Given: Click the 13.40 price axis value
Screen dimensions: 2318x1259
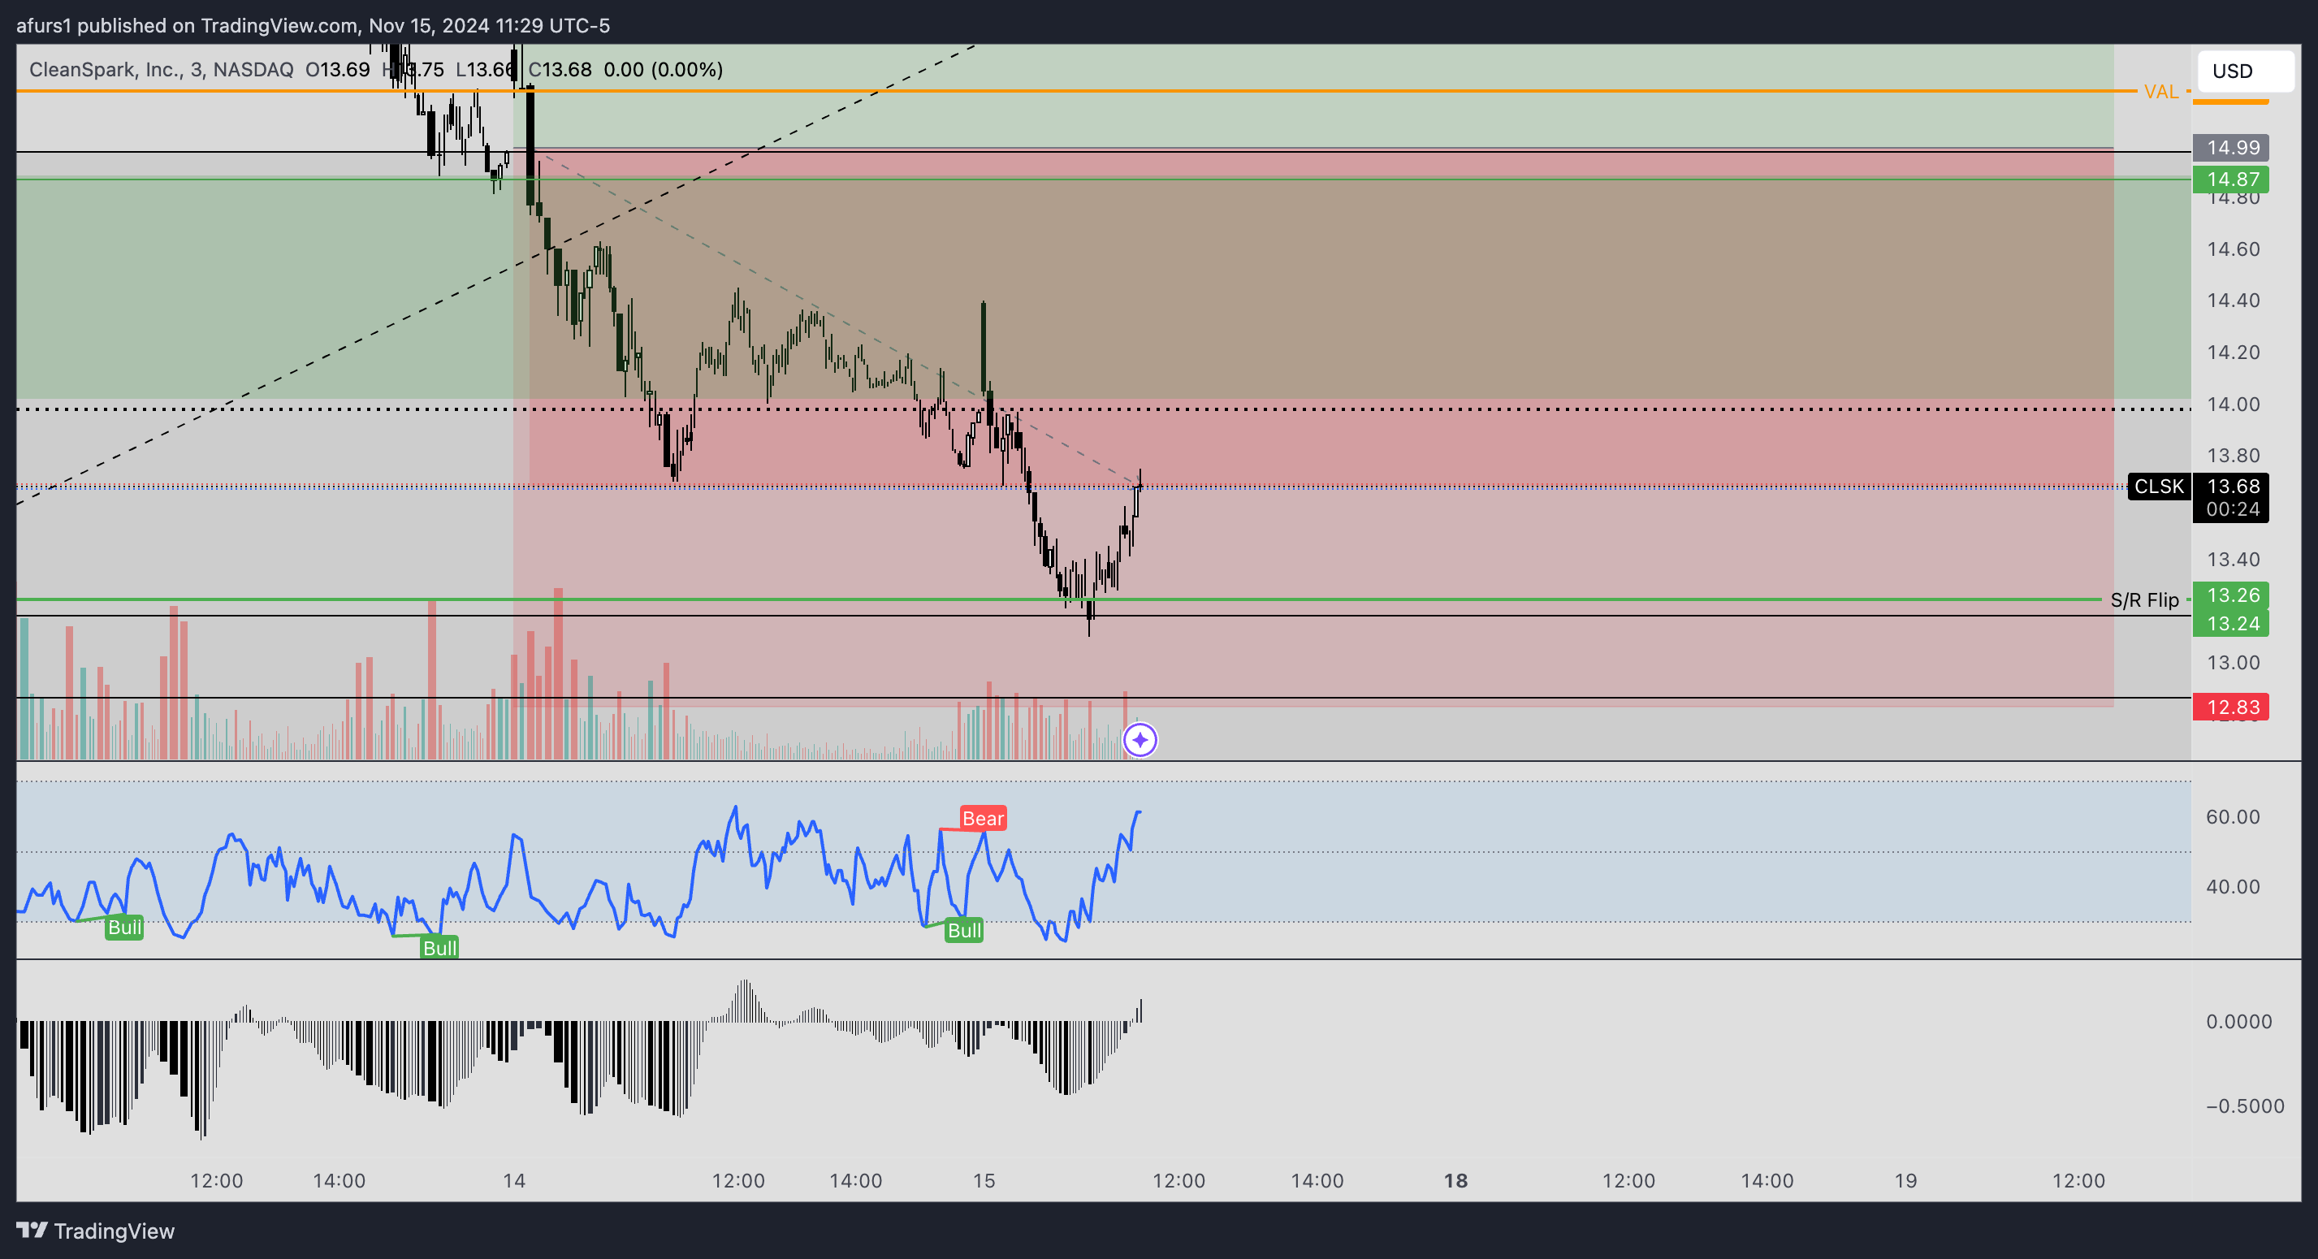Looking at the screenshot, I should coord(2233,559).
